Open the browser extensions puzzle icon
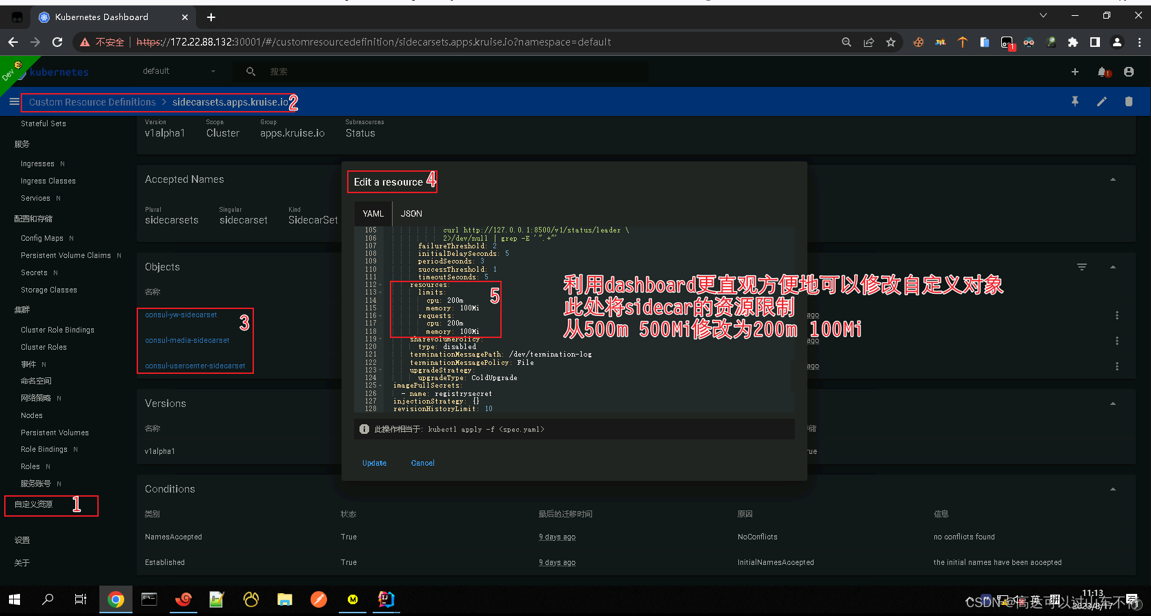Screen dimensions: 1151x616 (1073, 42)
